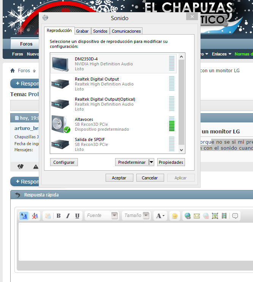
Task: Switch to the Comunicaciones tab
Action: click(x=126, y=31)
